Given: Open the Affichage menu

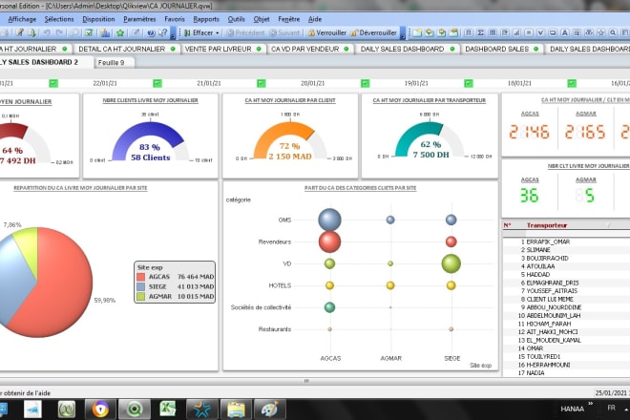Looking at the screenshot, I should pos(22,19).
